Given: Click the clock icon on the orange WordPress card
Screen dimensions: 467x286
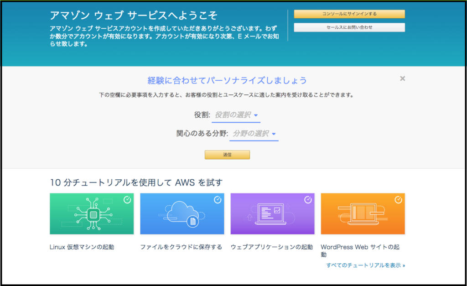Looking at the screenshot, I should [398, 200].
